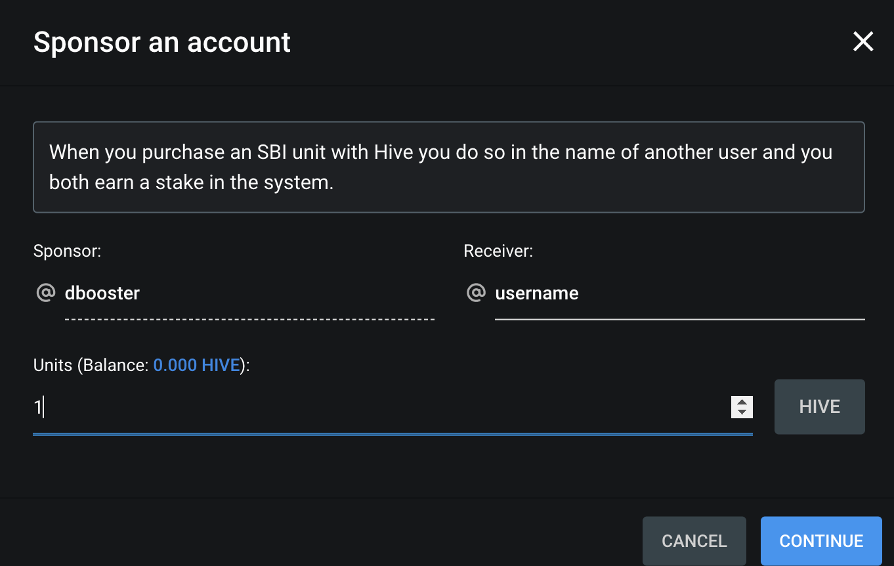Screen dimensions: 894x566
Task: Click the SBI unit info message box
Action: coord(449,167)
